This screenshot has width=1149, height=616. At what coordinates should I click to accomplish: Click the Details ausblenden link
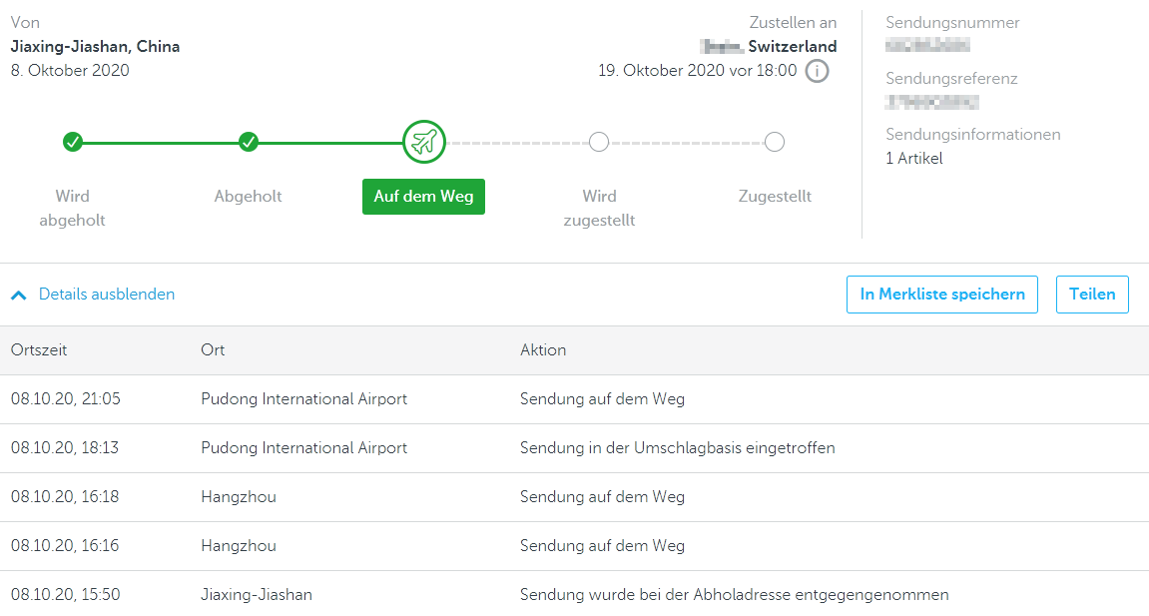107,295
